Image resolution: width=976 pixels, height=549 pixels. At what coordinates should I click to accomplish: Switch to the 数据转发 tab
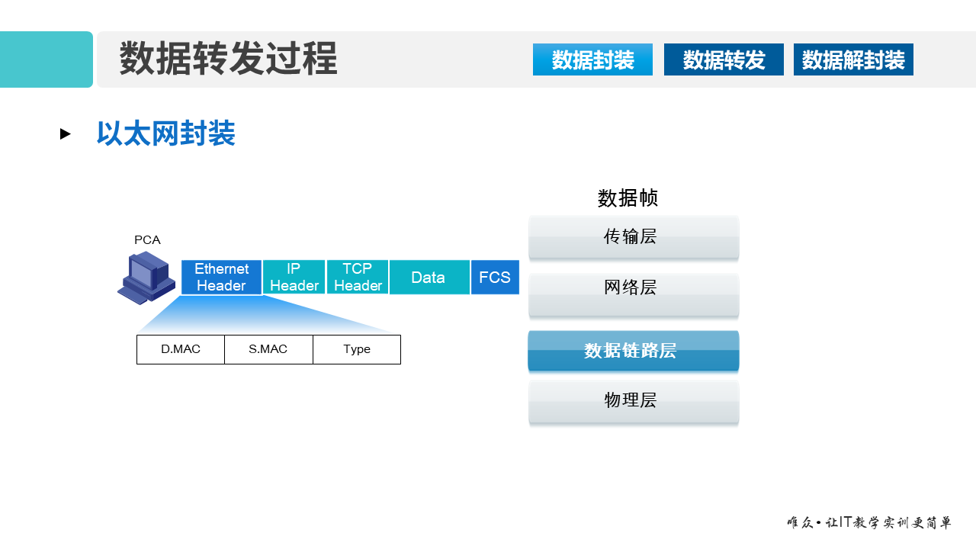(x=724, y=59)
